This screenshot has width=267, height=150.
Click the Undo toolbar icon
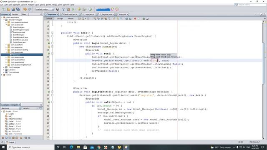point(25,9)
